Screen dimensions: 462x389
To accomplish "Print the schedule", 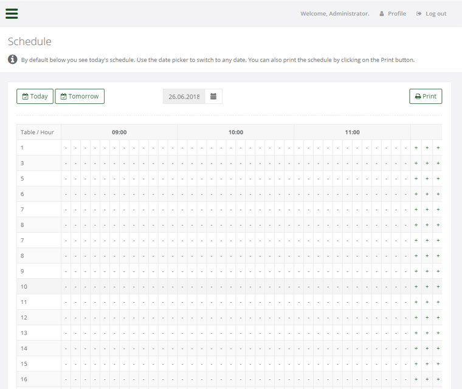I will click(x=426, y=97).
